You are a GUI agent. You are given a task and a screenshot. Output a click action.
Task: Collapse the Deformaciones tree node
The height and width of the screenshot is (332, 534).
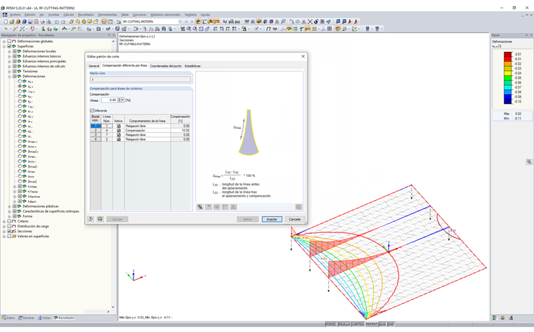pyautogui.click(x=9, y=77)
